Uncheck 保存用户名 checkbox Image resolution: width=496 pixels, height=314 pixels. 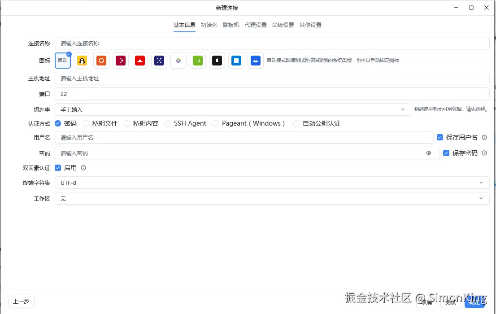tap(439, 137)
